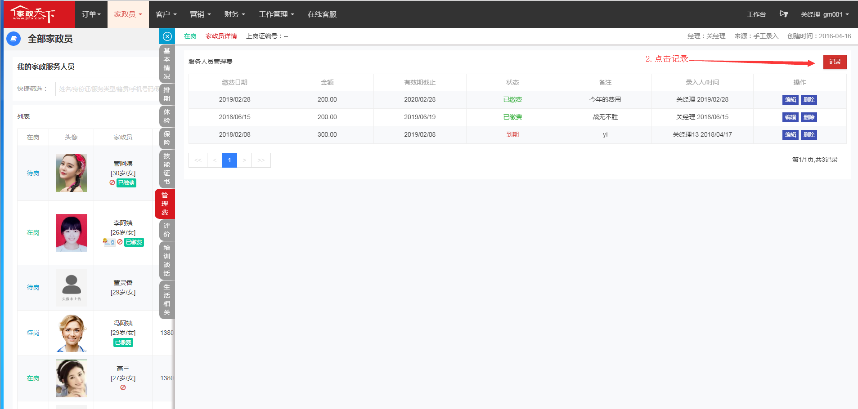Select page 1 in pagination
This screenshot has width=858, height=409.
229,160
